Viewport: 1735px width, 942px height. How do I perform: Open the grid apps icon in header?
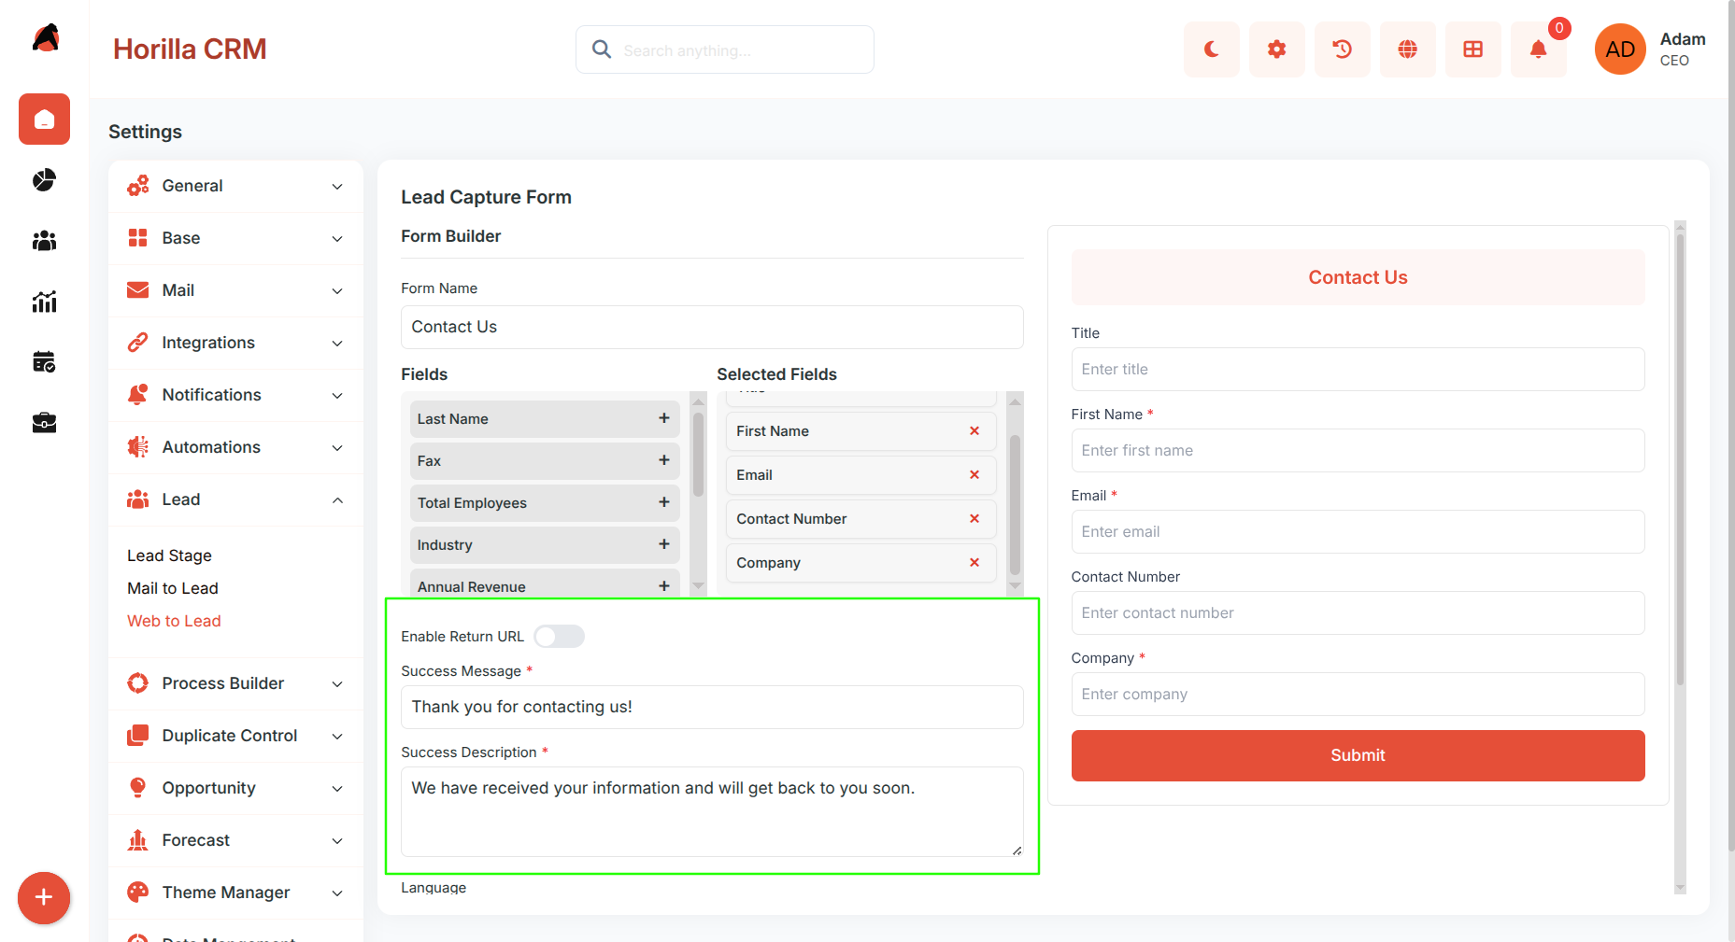point(1472,49)
